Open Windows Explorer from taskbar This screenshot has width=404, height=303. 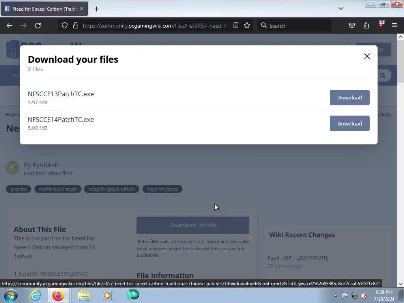[84, 295]
